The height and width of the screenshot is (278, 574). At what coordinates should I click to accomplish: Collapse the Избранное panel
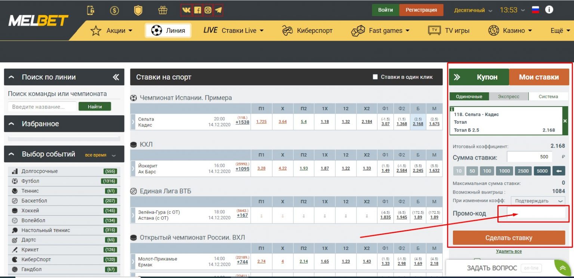click(x=11, y=124)
